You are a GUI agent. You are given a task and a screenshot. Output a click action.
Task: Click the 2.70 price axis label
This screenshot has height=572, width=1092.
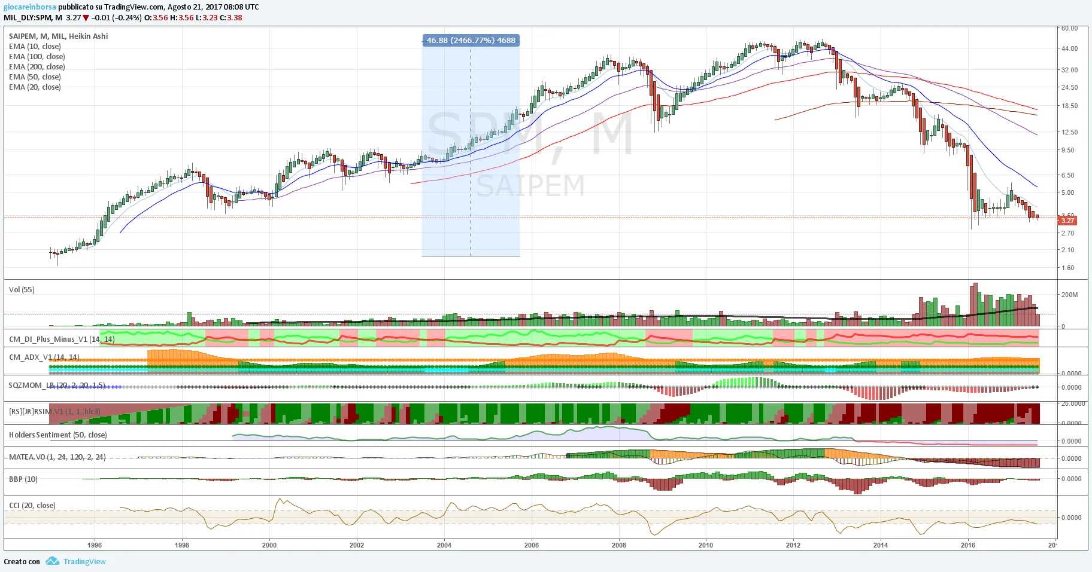pos(1067,233)
